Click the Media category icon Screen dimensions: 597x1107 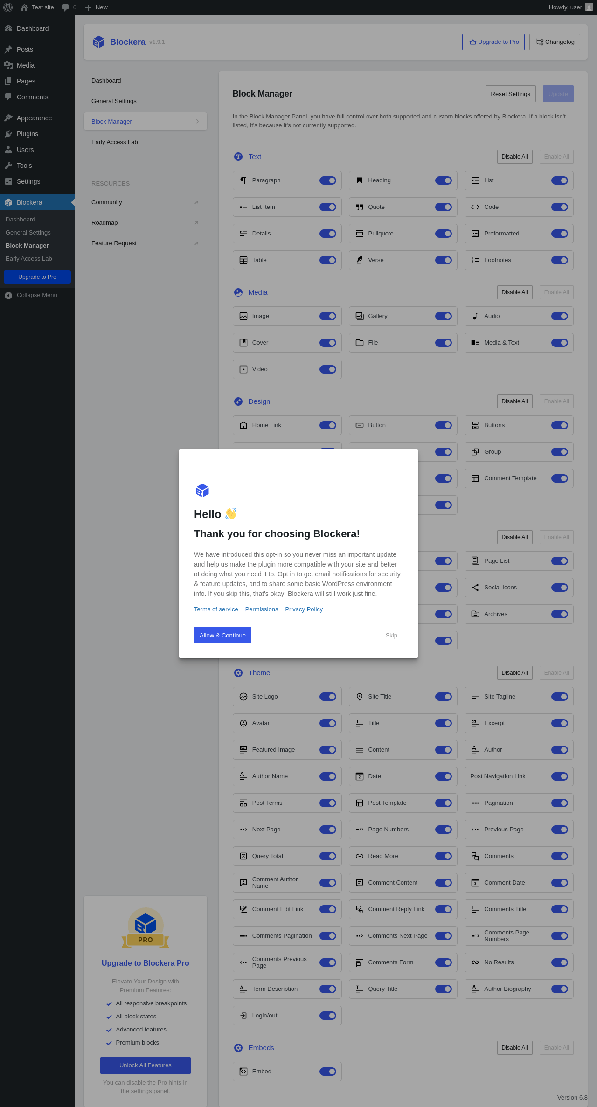point(238,292)
